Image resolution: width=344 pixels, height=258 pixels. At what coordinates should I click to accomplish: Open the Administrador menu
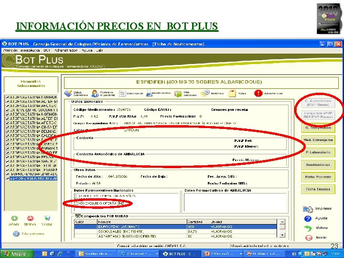click(66, 51)
